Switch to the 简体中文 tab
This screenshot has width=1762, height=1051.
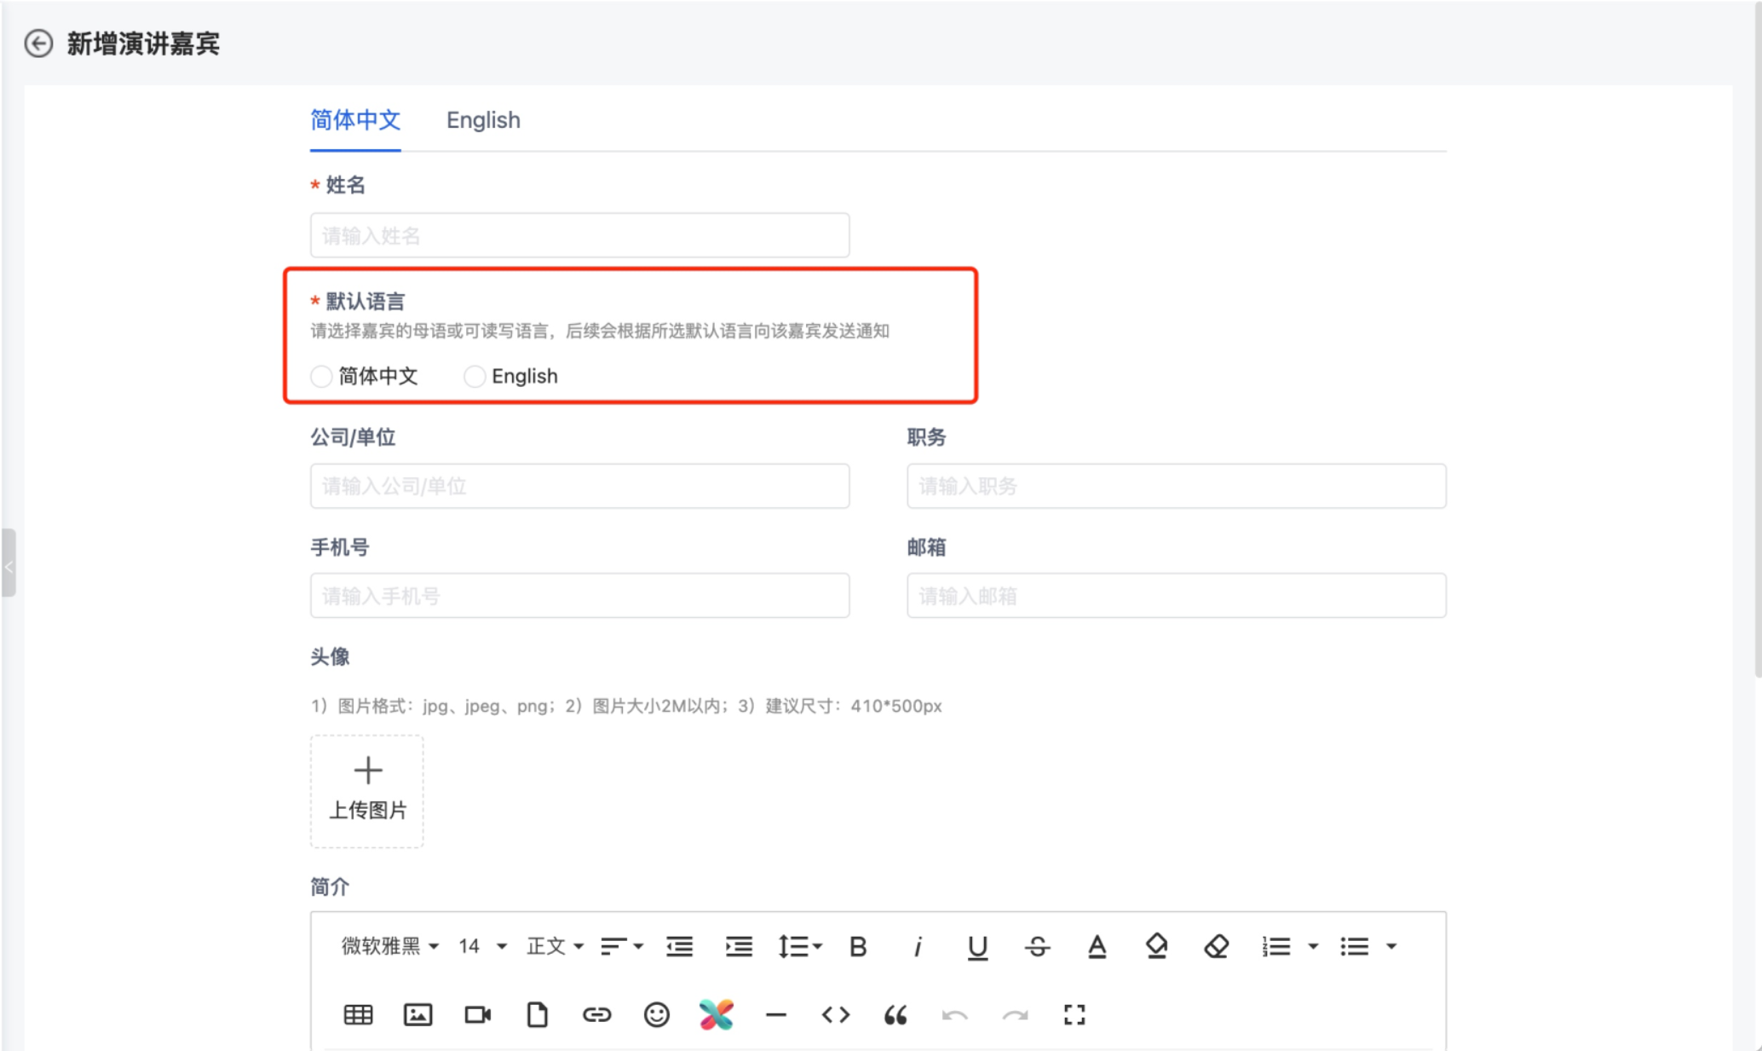pyautogui.click(x=355, y=120)
